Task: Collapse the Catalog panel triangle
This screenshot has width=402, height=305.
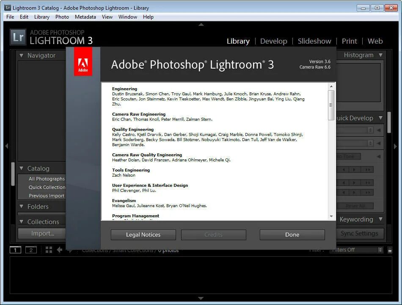Action: tap(21, 168)
